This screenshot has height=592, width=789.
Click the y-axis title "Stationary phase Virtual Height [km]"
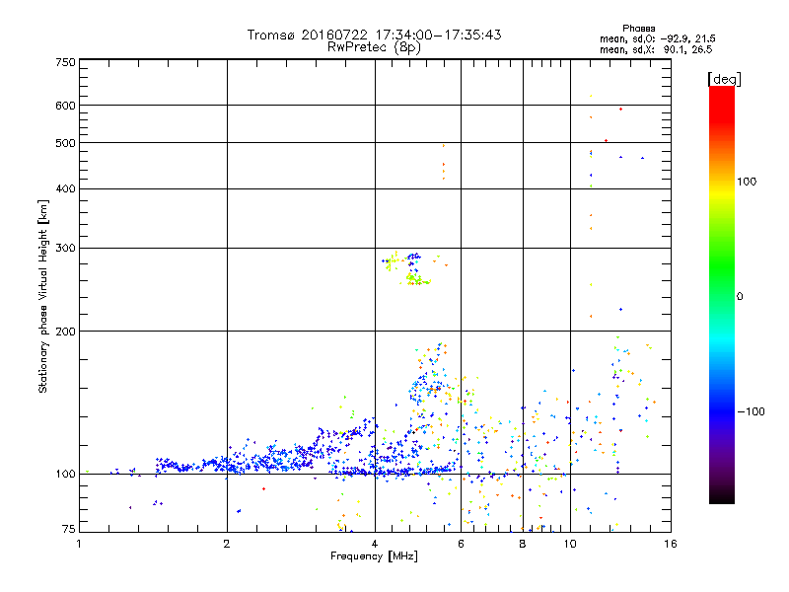click(42, 296)
